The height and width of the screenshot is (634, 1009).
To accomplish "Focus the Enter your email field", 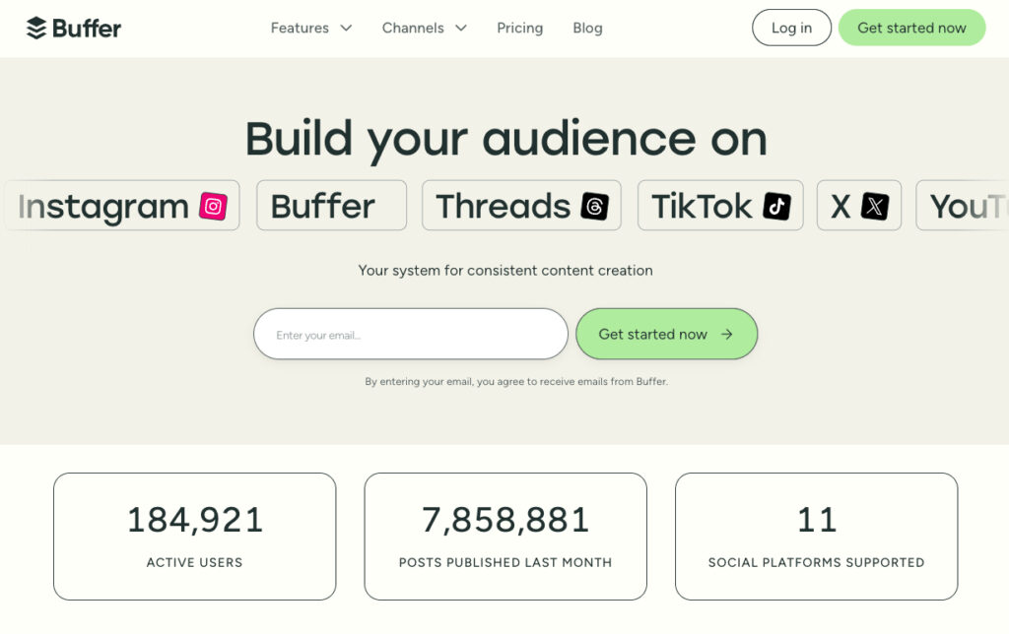I will click(411, 335).
